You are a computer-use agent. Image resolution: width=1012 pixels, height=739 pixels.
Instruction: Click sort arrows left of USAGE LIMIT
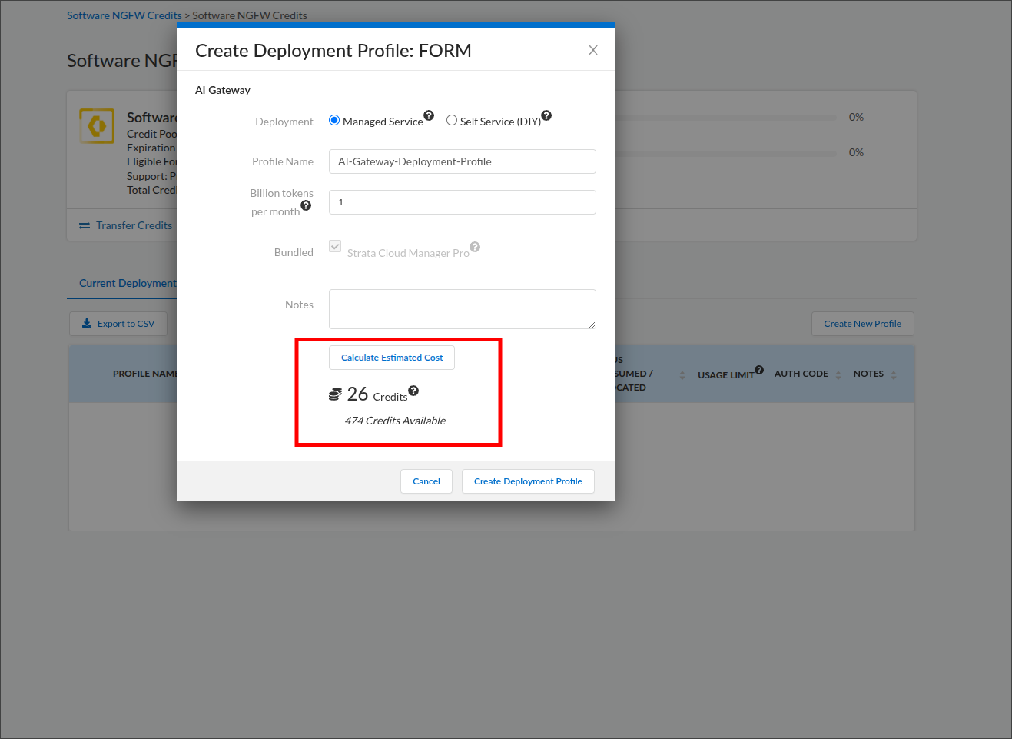point(682,375)
